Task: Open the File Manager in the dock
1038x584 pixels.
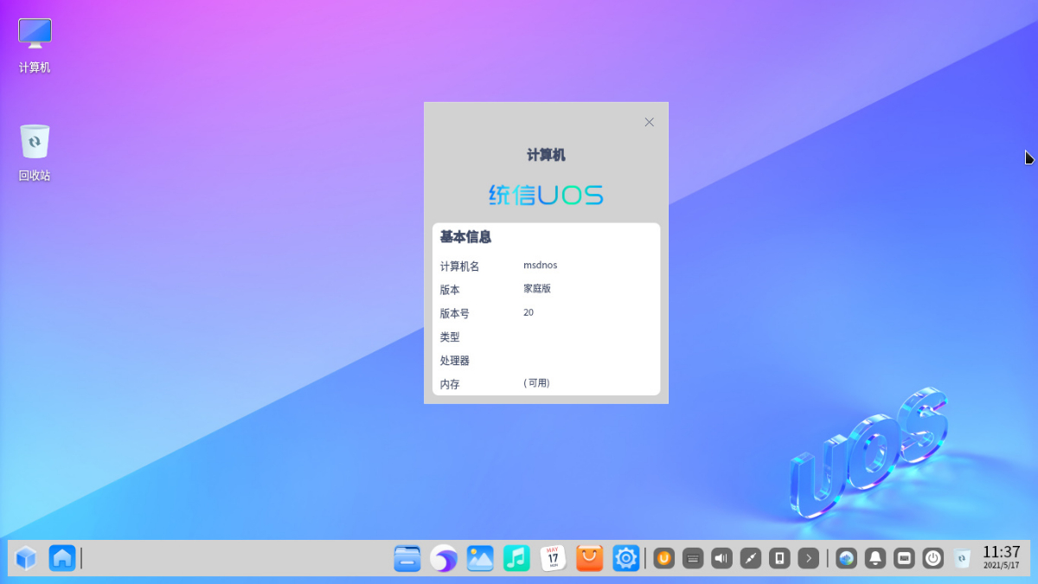Action: click(x=407, y=558)
